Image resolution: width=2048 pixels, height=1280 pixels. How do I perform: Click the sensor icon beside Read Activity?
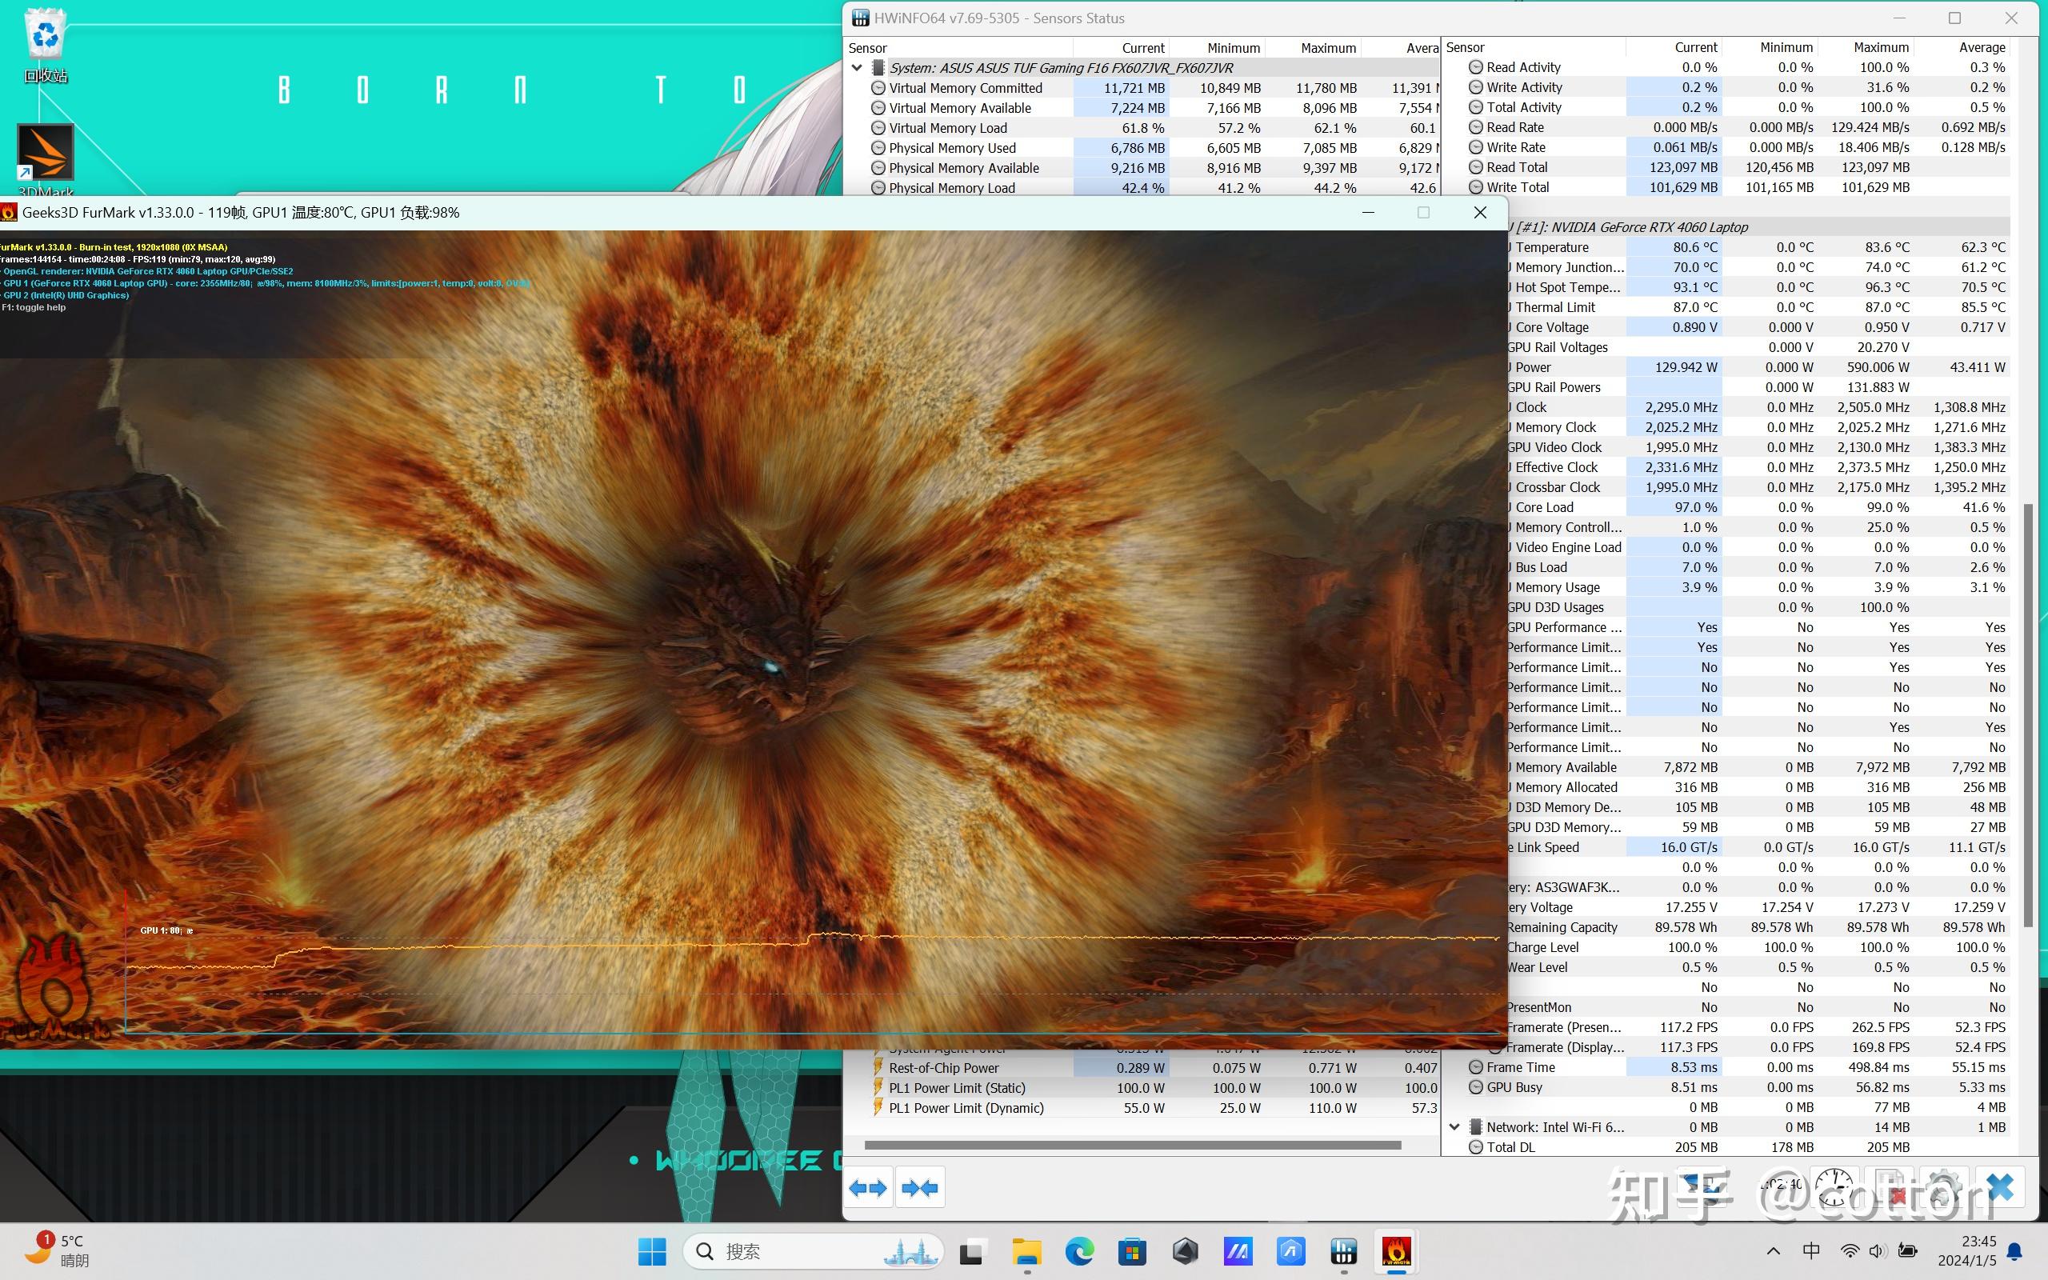tap(1476, 67)
